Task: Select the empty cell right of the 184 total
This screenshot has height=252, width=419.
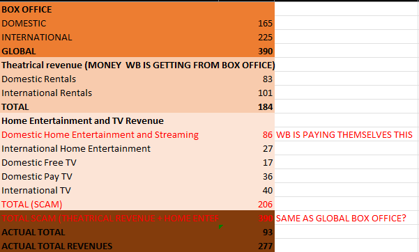Action: [346, 107]
